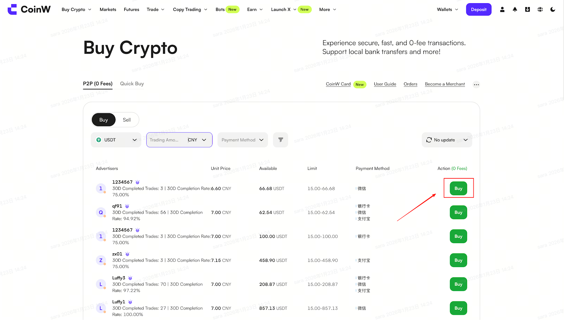Select the Buy toggle option
This screenshot has width=564, height=320.
point(104,120)
